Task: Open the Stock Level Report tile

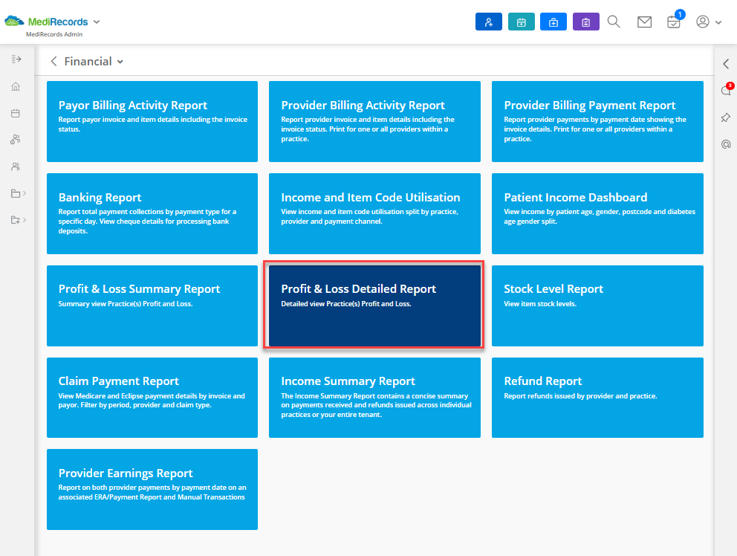Action: pos(597,306)
